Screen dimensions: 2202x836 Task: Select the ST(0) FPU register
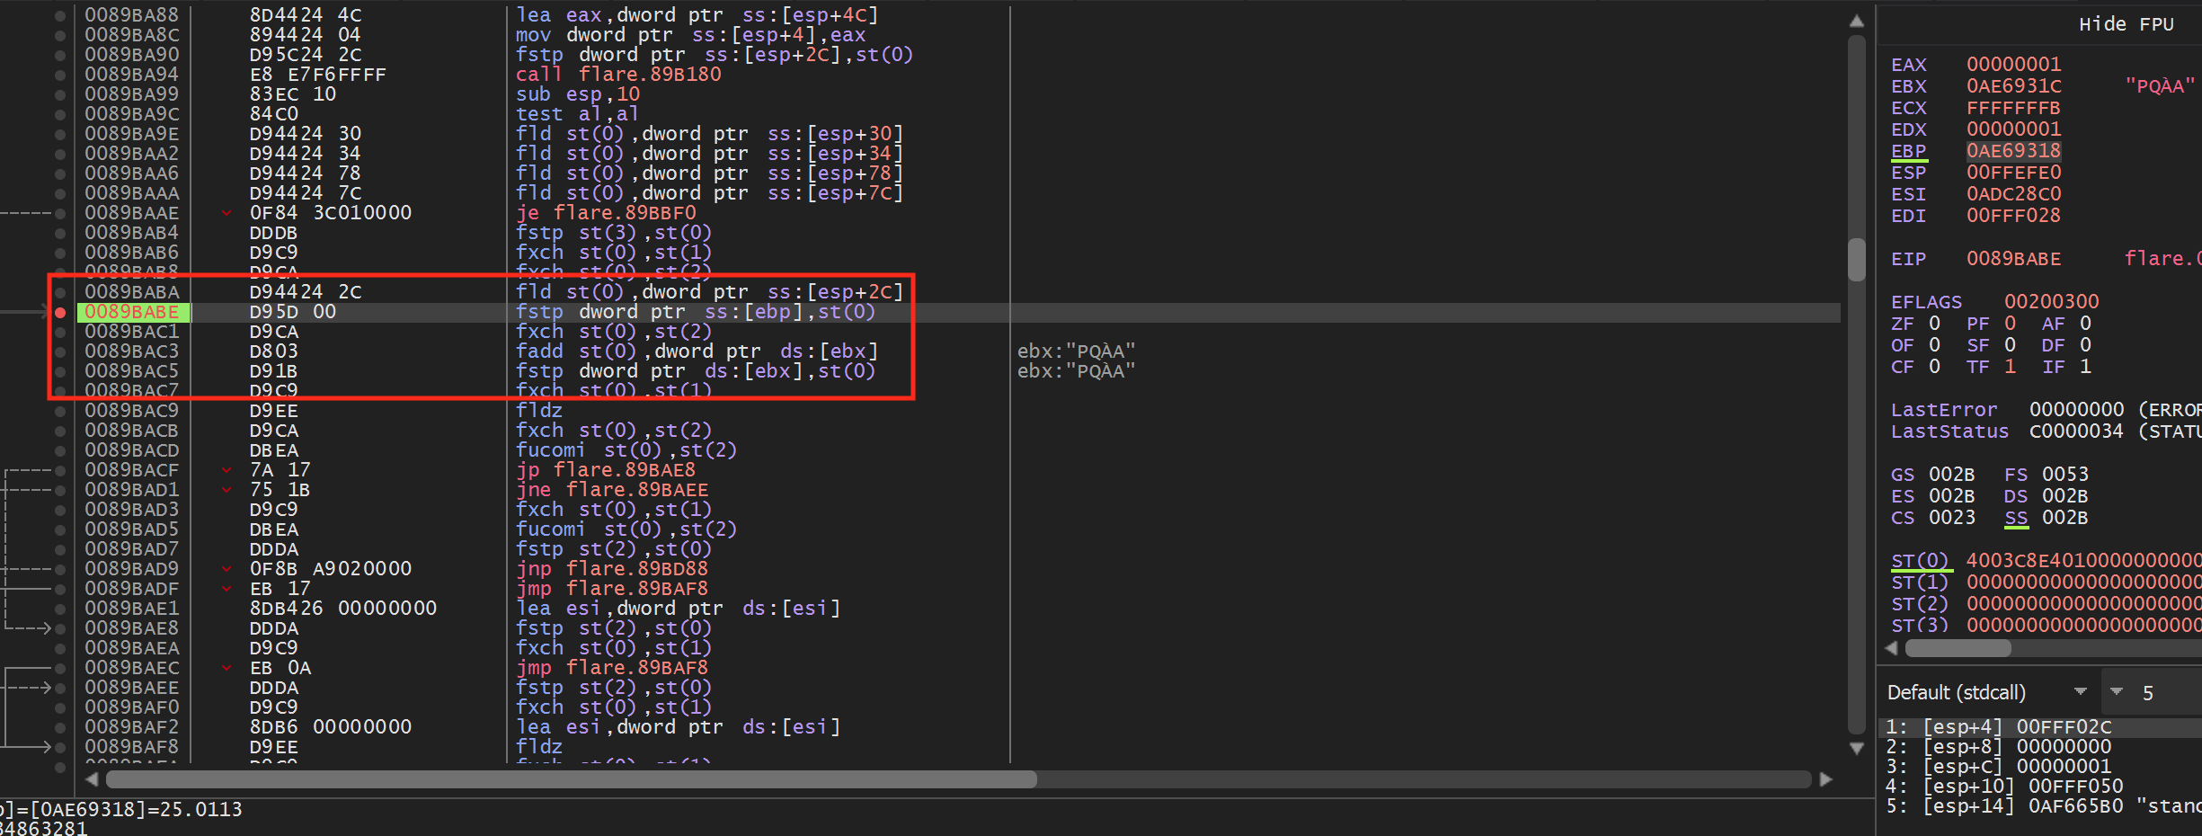coord(1920,561)
